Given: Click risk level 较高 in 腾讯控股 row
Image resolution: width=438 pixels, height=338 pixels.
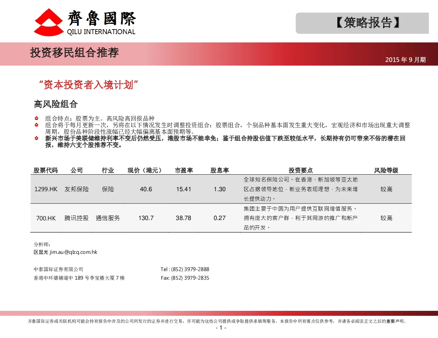Looking at the screenshot, I should [386, 218].
